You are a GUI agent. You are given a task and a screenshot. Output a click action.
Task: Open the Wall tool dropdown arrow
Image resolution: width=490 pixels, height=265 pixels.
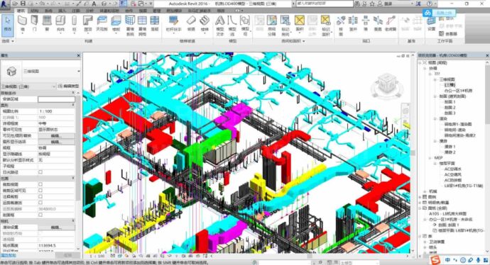[x=22, y=33]
